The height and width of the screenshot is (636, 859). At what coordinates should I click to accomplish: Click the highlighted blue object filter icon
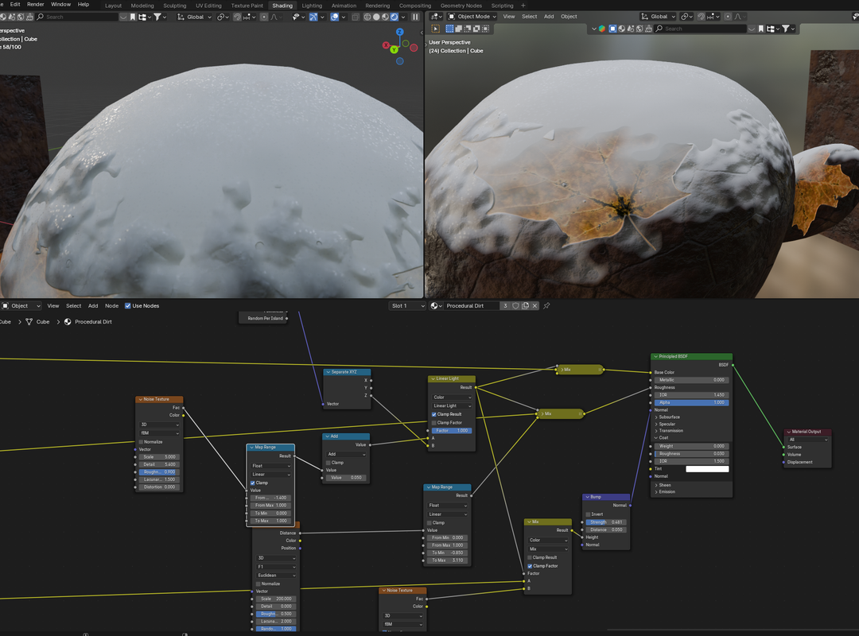coord(612,29)
